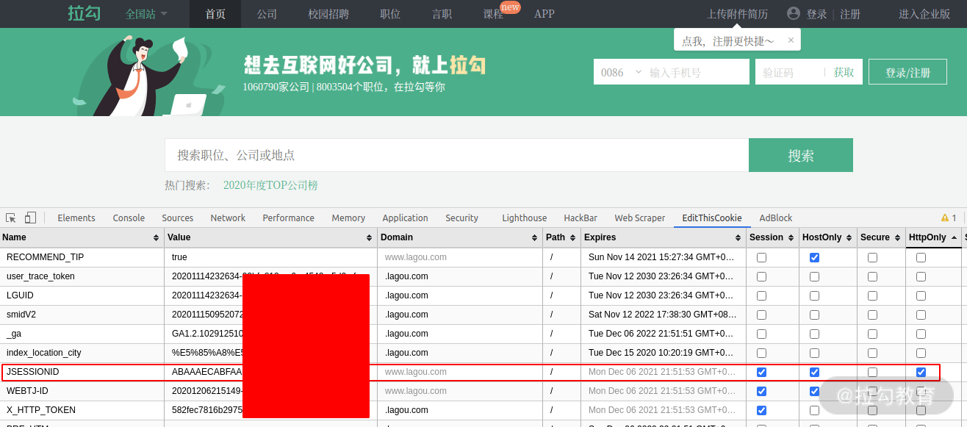Viewport: 967px width, 427px height.
Task: Click the job search input field
Action: tap(456, 155)
